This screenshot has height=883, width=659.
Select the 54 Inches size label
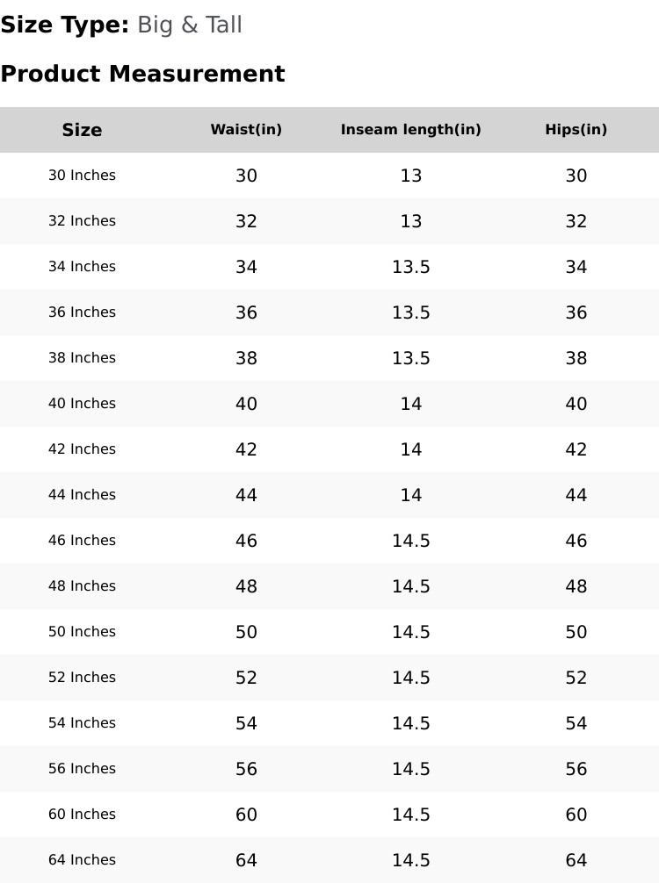point(82,723)
